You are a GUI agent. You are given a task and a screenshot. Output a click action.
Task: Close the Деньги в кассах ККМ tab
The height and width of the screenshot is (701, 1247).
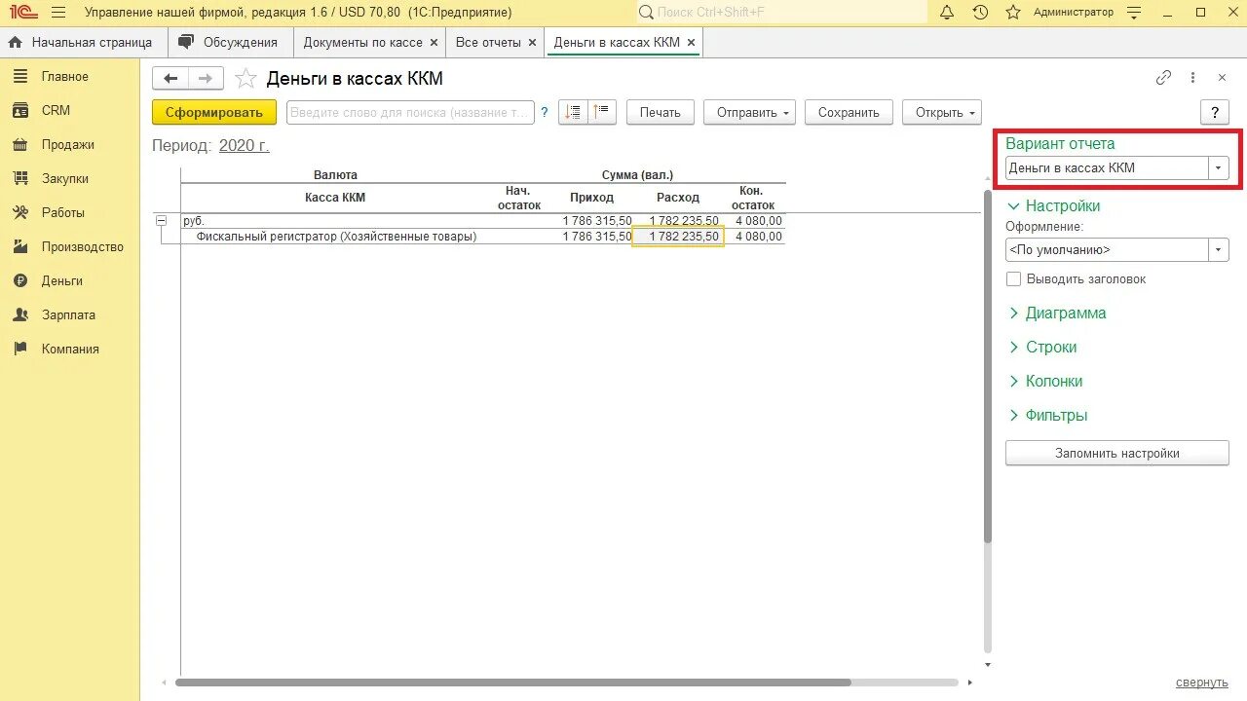pyautogui.click(x=691, y=43)
